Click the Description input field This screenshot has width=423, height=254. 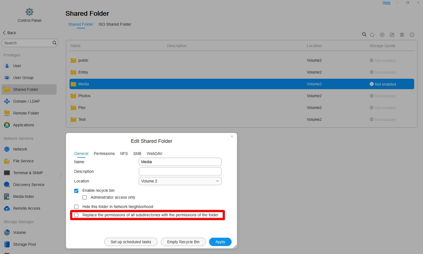(180, 172)
